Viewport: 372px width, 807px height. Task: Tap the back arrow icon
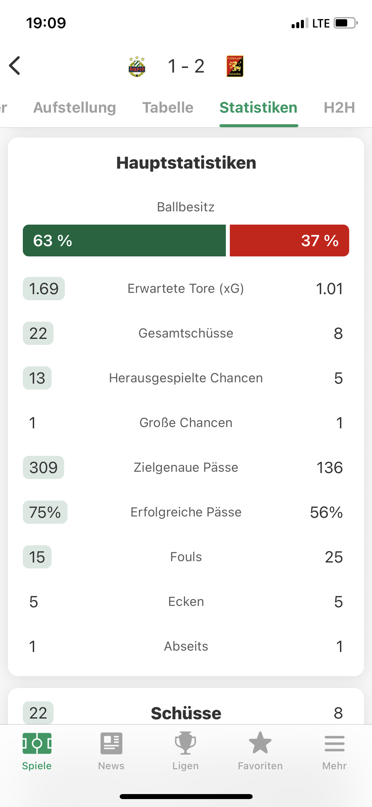point(15,66)
